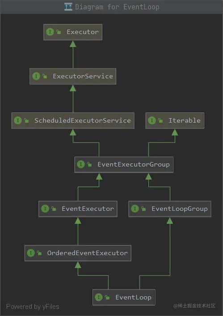Viewport: 223px width, 316px height.
Task: Click the diagram icon in the title bar
Action: 68,7
